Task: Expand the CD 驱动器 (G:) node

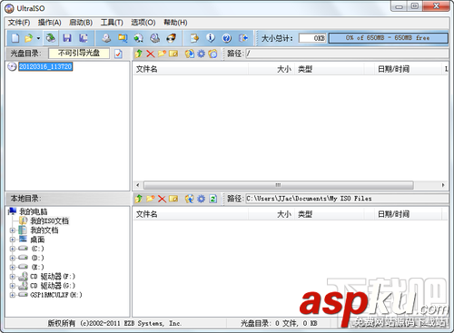Action: [x=13, y=286]
